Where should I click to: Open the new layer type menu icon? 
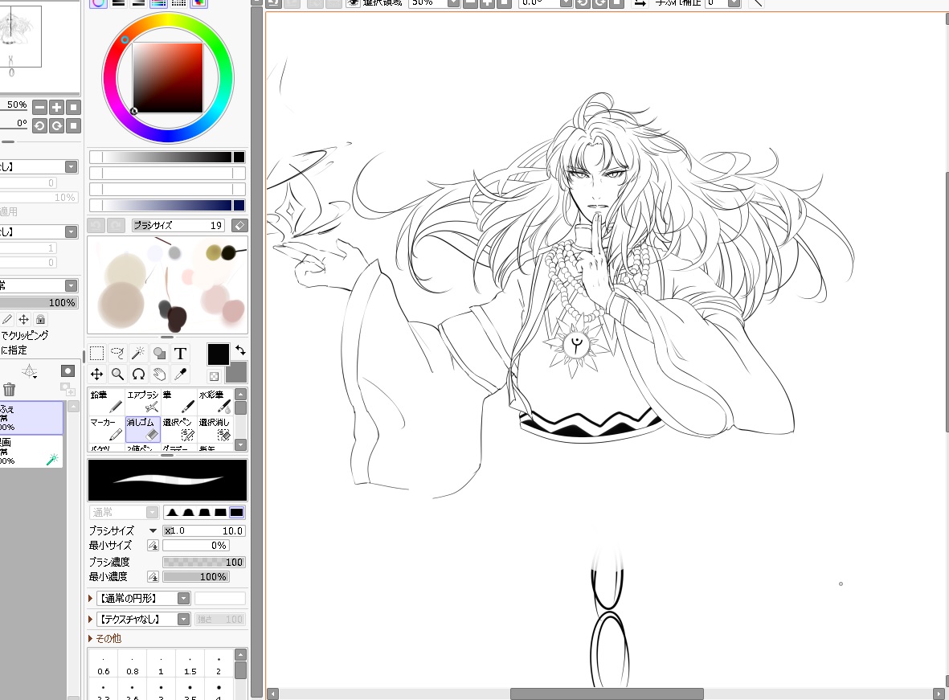(30, 371)
